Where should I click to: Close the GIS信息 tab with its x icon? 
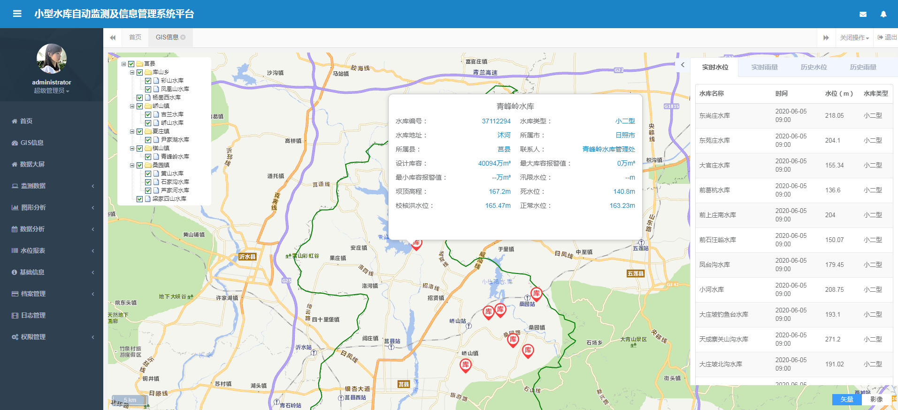click(183, 38)
